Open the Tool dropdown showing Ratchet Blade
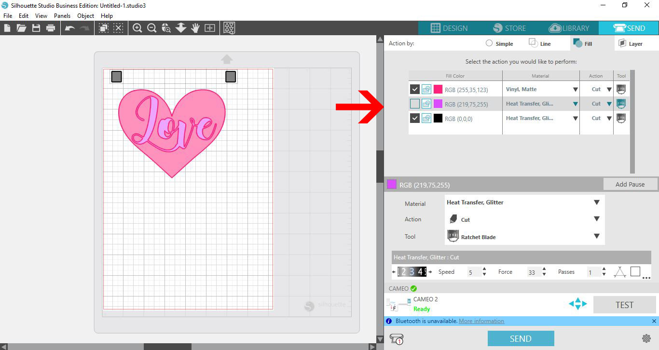The height and width of the screenshot is (350, 659). (x=524, y=237)
